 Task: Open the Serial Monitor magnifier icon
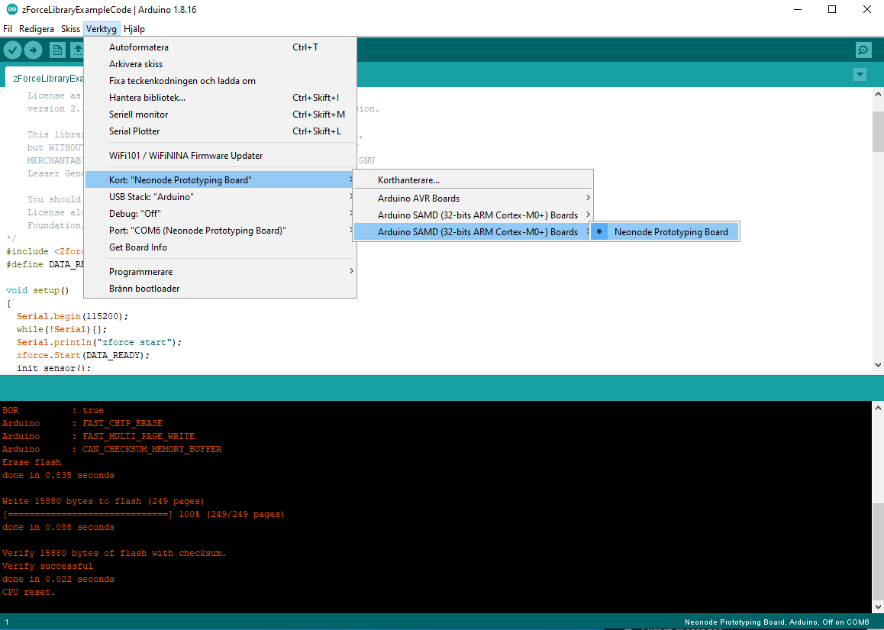863,50
